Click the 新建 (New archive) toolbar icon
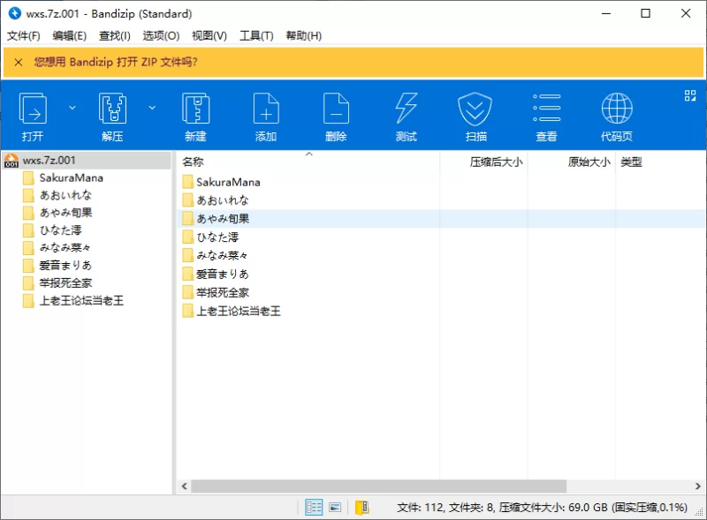Viewport: 707px width, 520px height. (x=195, y=108)
